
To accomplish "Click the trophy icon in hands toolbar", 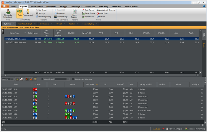I will (35, 79).
